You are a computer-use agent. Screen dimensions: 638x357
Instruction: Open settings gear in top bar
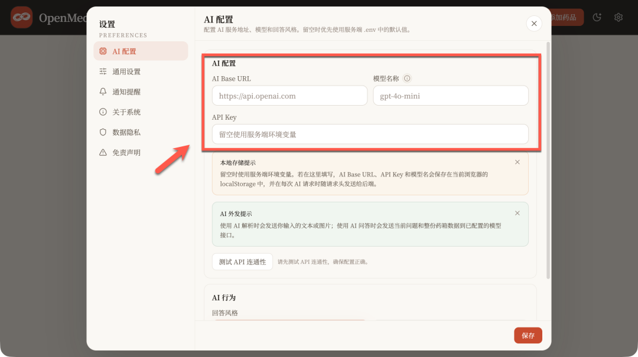pyautogui.click(x=619, y=17)
